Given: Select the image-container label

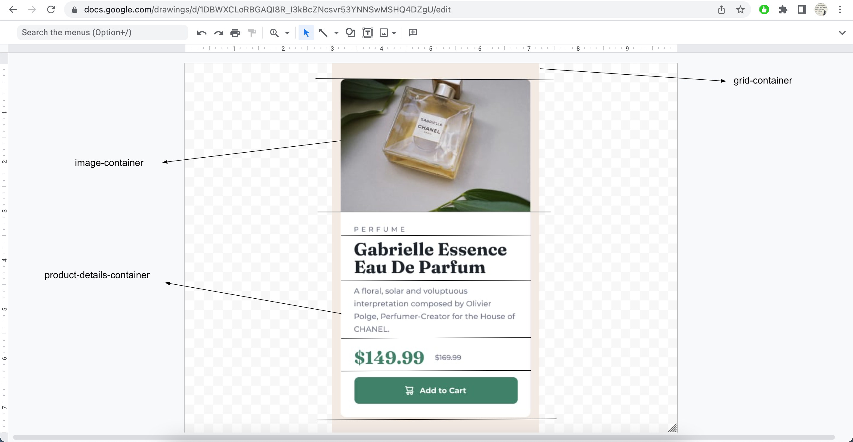Looking at the screenshot, I should coord(109,163).
